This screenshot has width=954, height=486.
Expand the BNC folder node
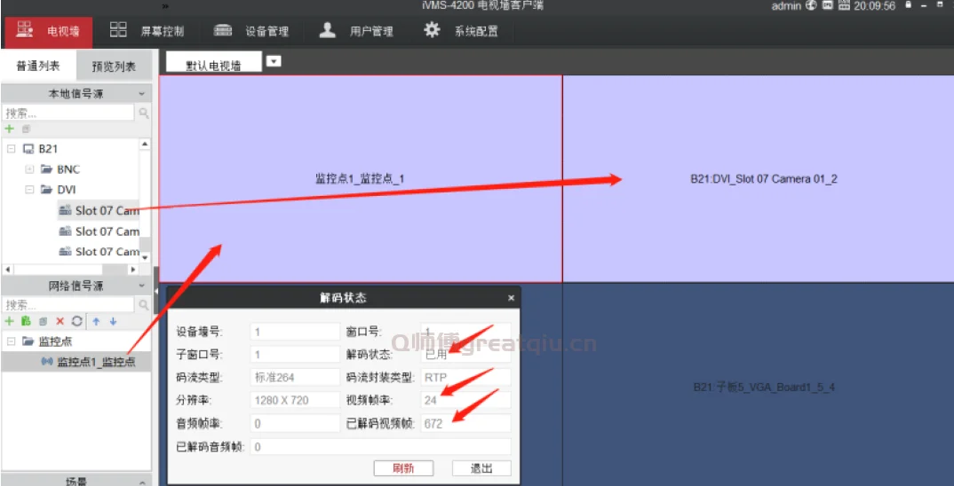[x=29, y=169]
